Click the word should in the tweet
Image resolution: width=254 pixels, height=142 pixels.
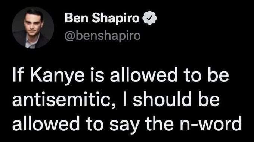[x=162, y=99]
